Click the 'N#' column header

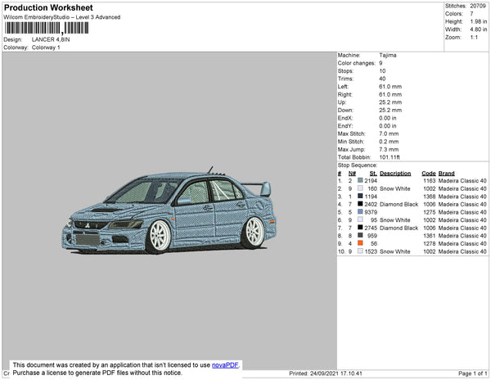352,174
